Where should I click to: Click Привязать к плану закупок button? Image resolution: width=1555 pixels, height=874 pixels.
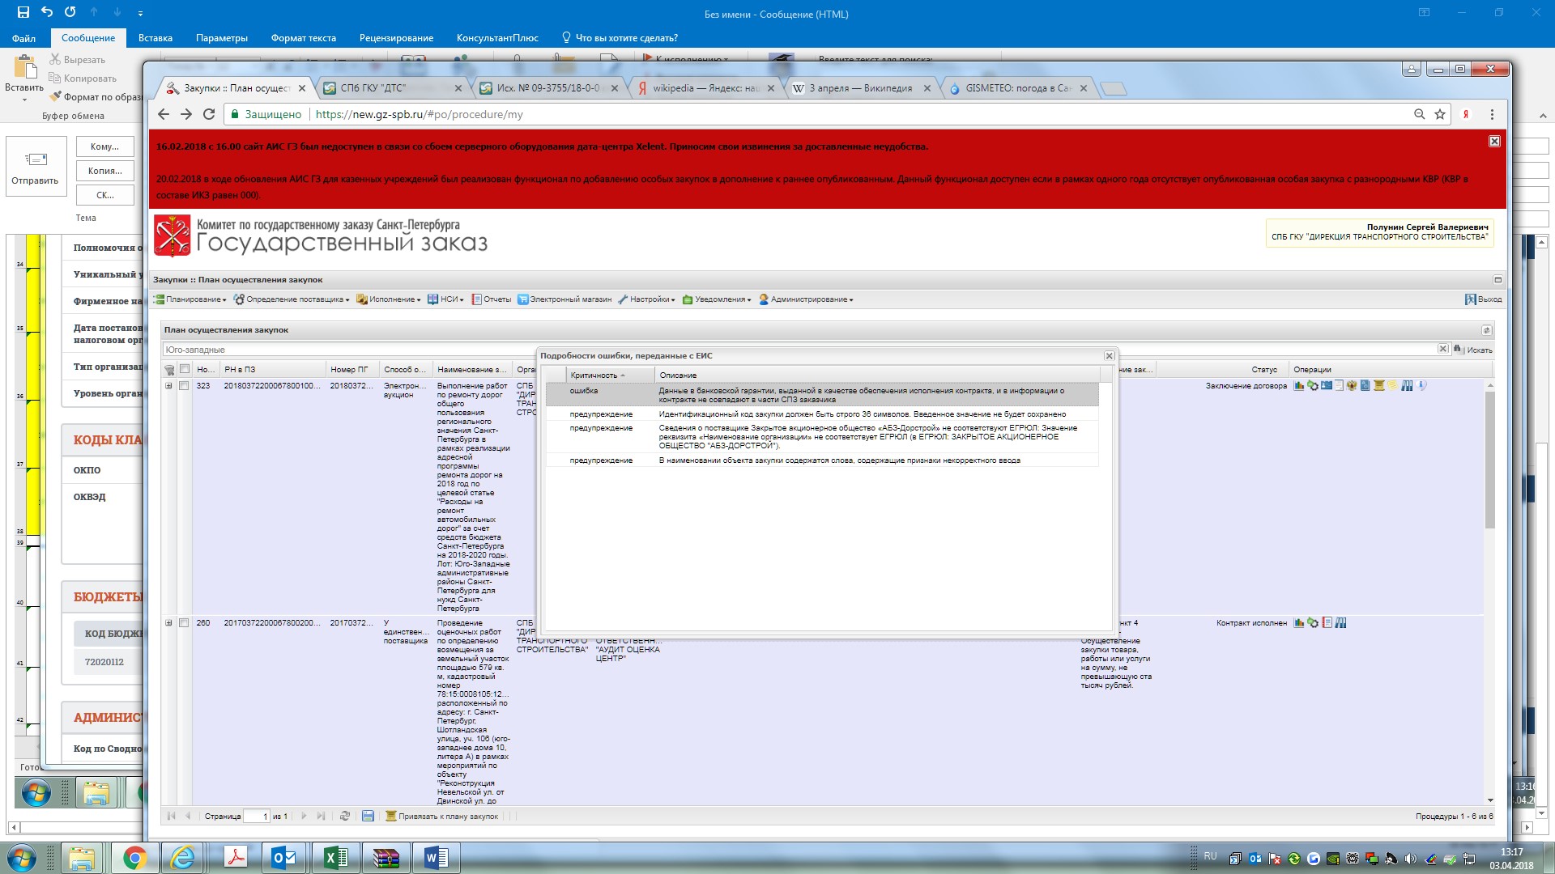pos(442,816)
